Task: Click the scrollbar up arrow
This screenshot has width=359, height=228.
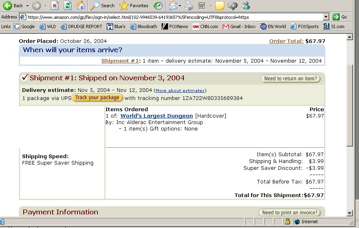Action: click(x=350, y=37)
